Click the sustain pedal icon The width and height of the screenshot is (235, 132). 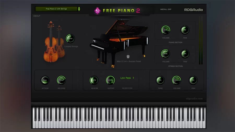pos(128,56)
